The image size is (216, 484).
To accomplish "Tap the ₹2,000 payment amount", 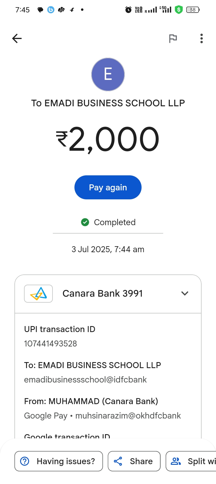I will [x=108, y=139].
